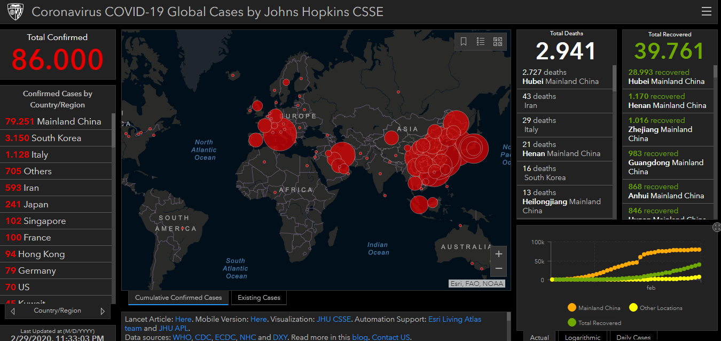Expand the chart panel with corner icon
Screen dimensions: 721x341
tap(717, 227)
